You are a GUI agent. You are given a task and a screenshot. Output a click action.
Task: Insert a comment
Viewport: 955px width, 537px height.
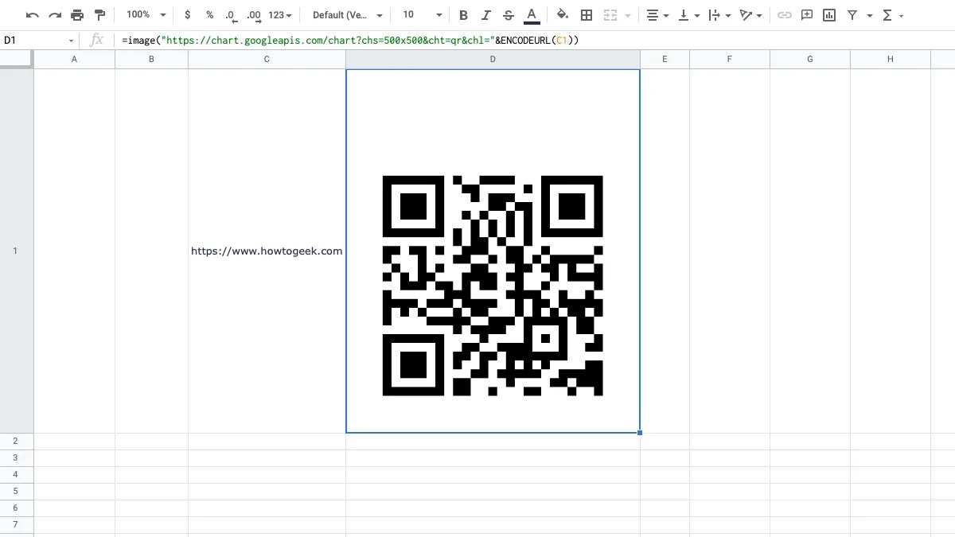pyautogui.click(x=806, y=14)
